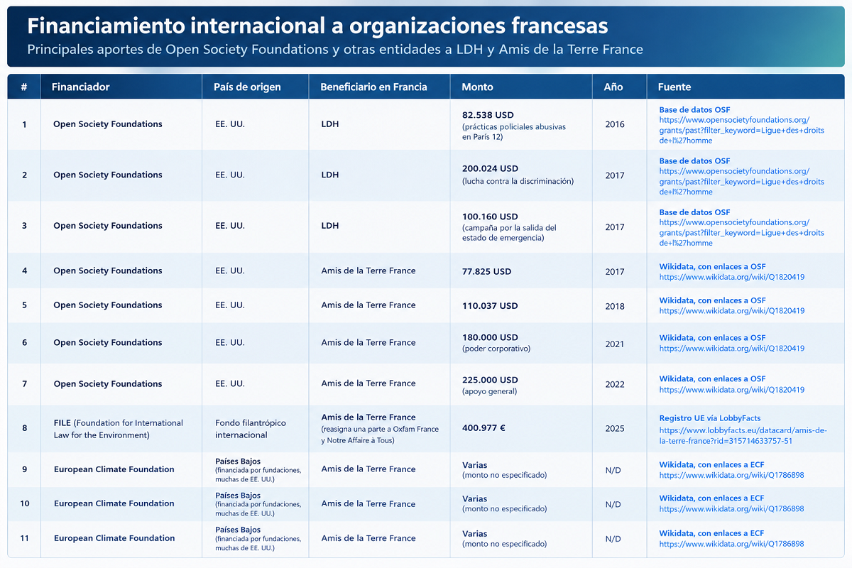The image size is (852, 568).
Task: Click 'EE. UU.' in row 5
Action: [x=230, y=305]
